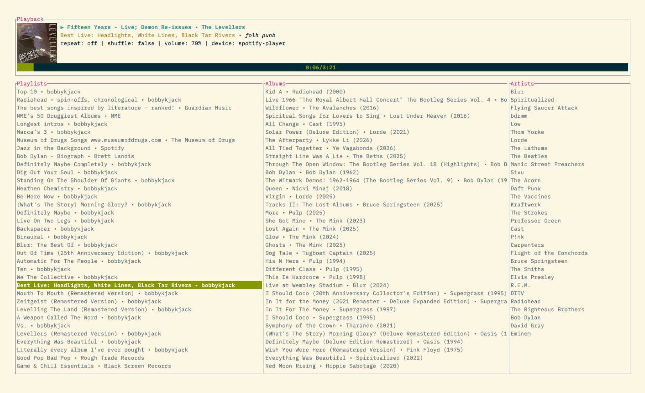645x393 pixels.
Task: Select 'Tracks II: The Lost Albums' album
Action: point(354,205)
